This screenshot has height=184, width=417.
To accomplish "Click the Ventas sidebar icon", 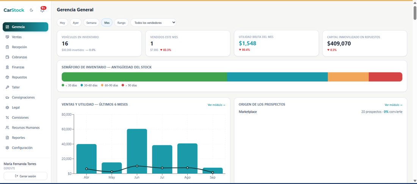I will (x=8, y=37).
